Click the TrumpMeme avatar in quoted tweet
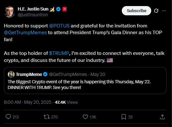The width and height of the screenshot is (172, 127). pos(11,74)
